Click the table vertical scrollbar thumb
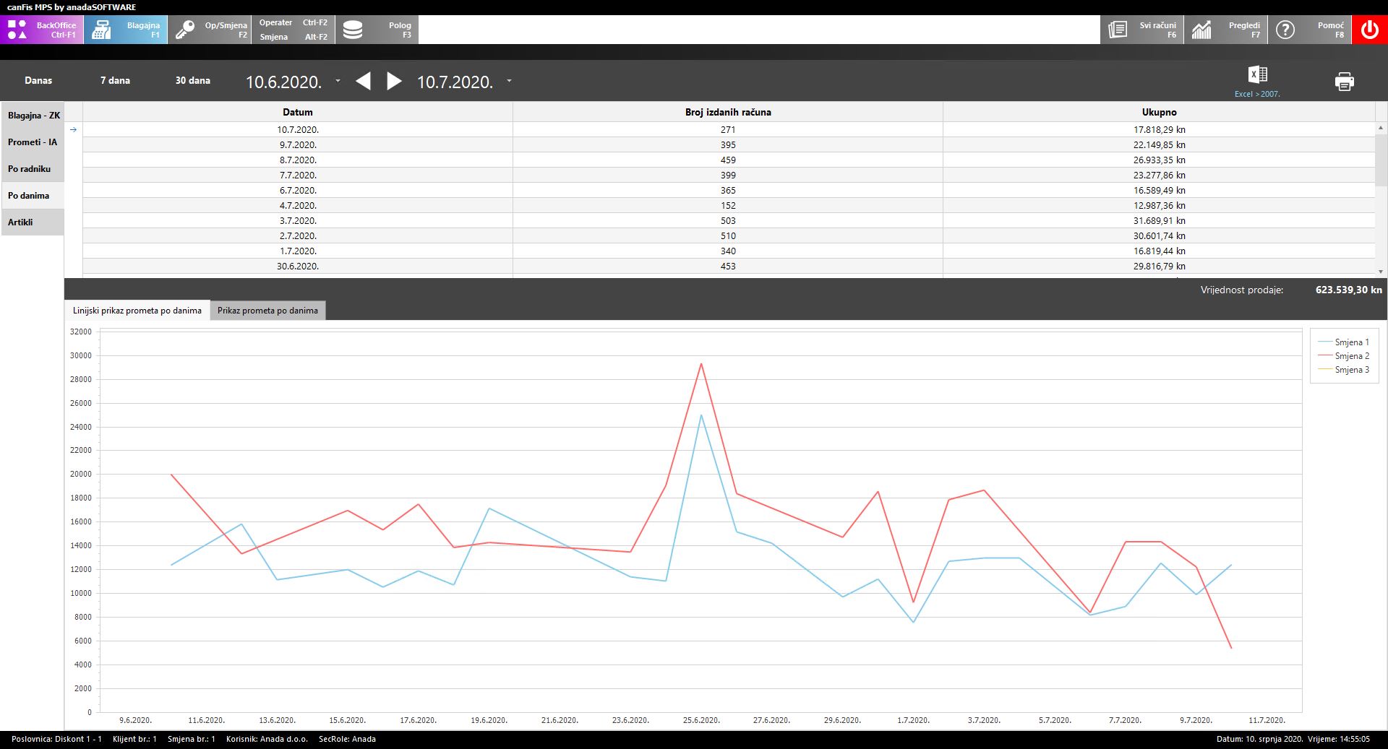The width and height of the screenshot is (1388, 749). coord(1381,159)
